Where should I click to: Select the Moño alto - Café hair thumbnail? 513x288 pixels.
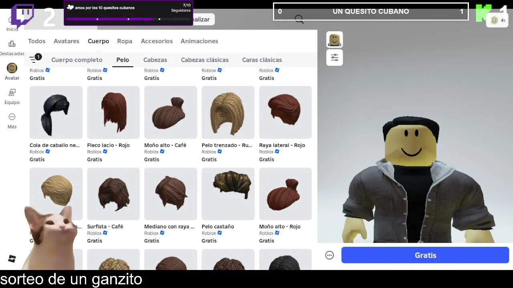pyautogui.click(x=171, y=112)
